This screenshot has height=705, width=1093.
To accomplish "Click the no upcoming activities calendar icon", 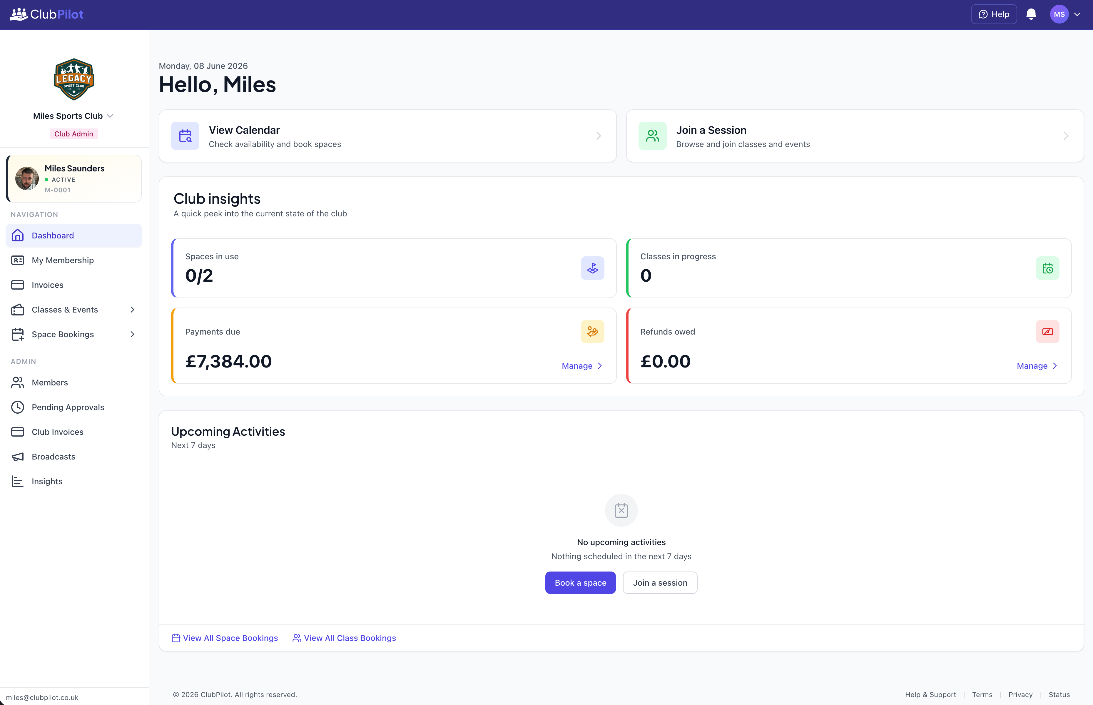I will [x=621, y=510].
